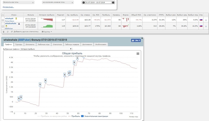Sort table by 'Ср. прибыль' column
The image size is (209, 121).
click(72, 15)
